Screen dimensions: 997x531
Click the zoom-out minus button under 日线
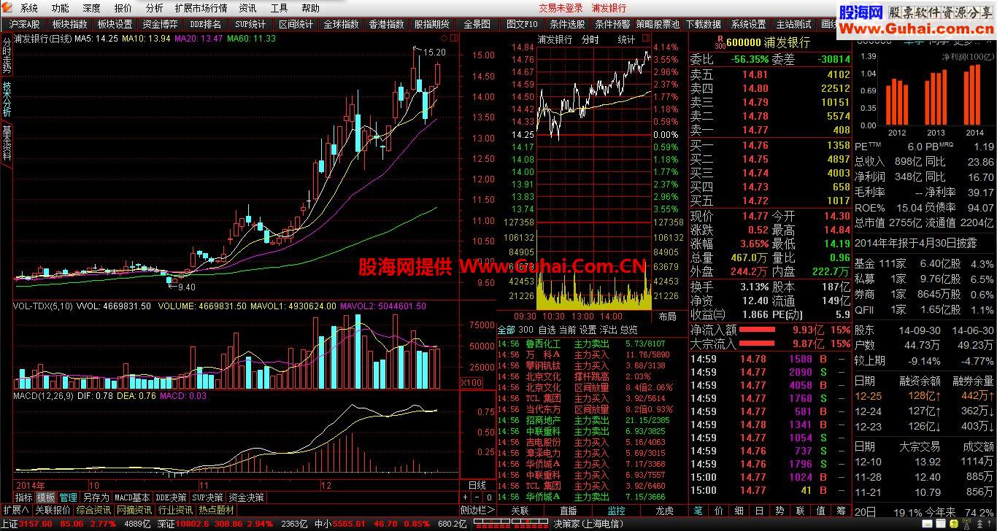pyautogui.click(x=477, y=497)
